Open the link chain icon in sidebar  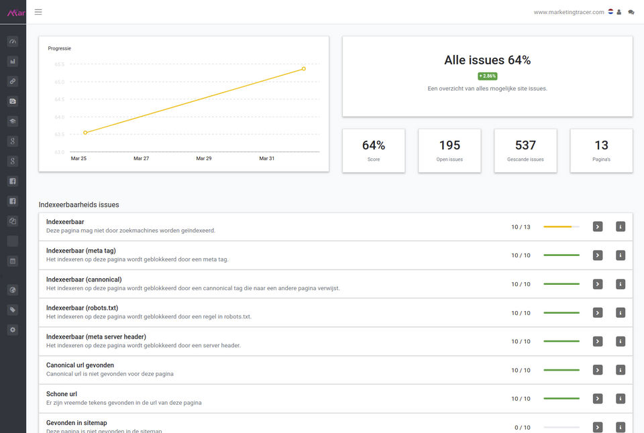tap(13, 81)
